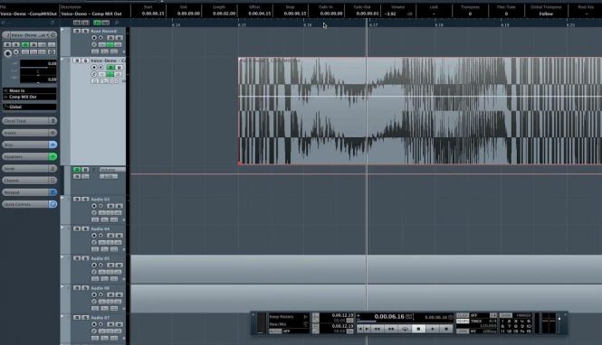The width and height of the screenshot is (602, 345).
Task: Toggle the Cycle loop button in transport
Action: point(405,329)
